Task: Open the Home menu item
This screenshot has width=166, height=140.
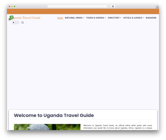Action: click(60, 18)
